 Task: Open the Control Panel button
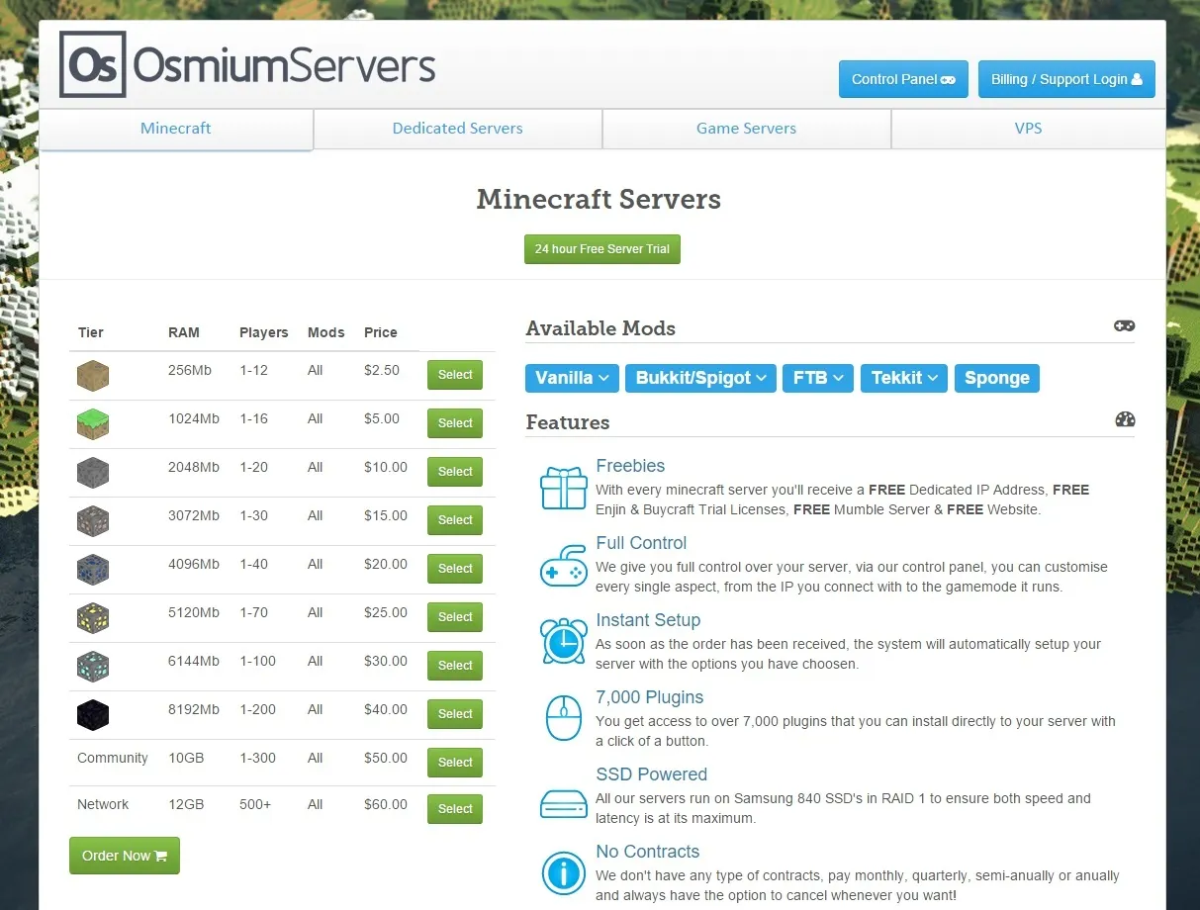pos(903,79)
